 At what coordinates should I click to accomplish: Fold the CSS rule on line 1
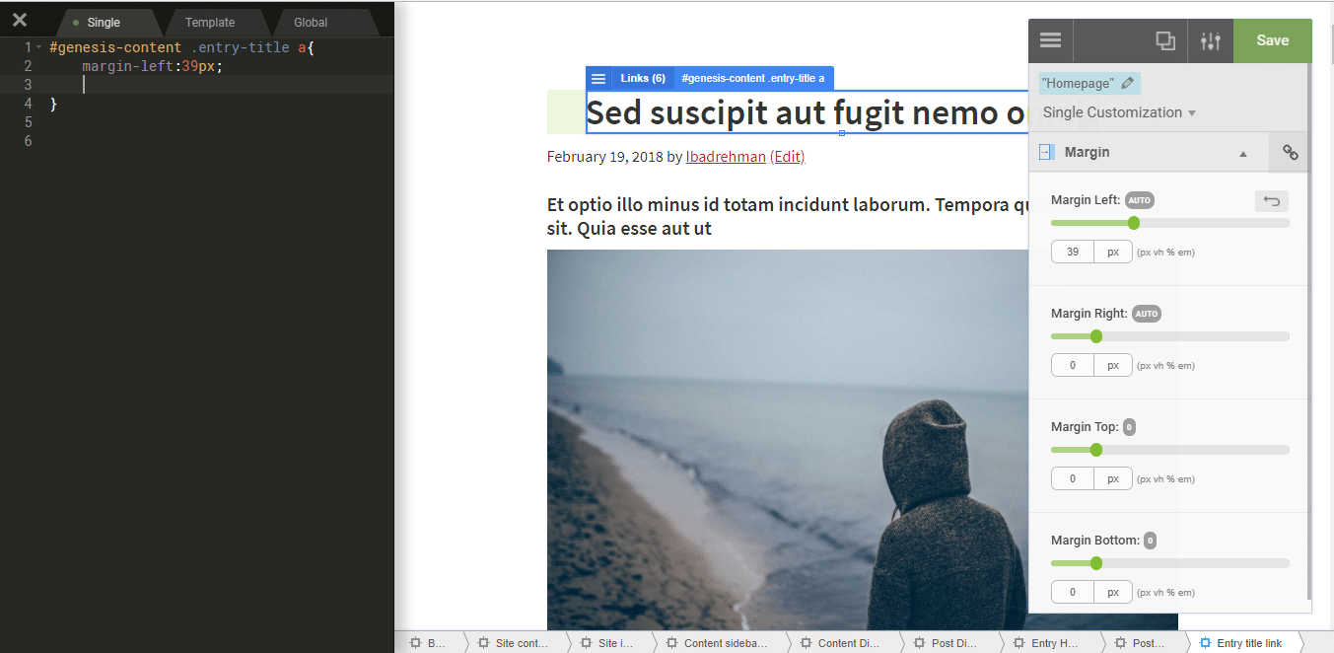(x=38, y=47)
